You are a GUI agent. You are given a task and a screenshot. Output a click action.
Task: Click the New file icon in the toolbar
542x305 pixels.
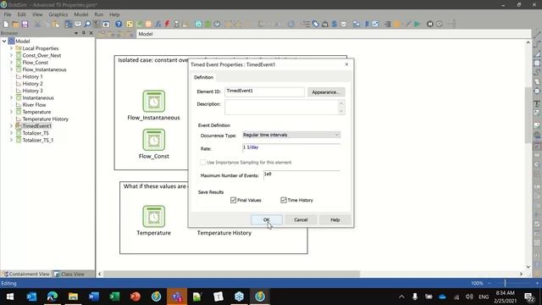(x=6, y=25)
